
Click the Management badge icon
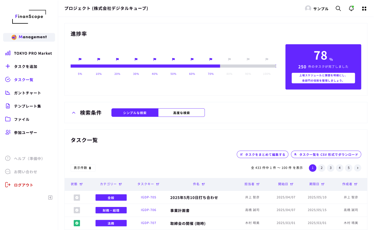click(x=14, y=37)
